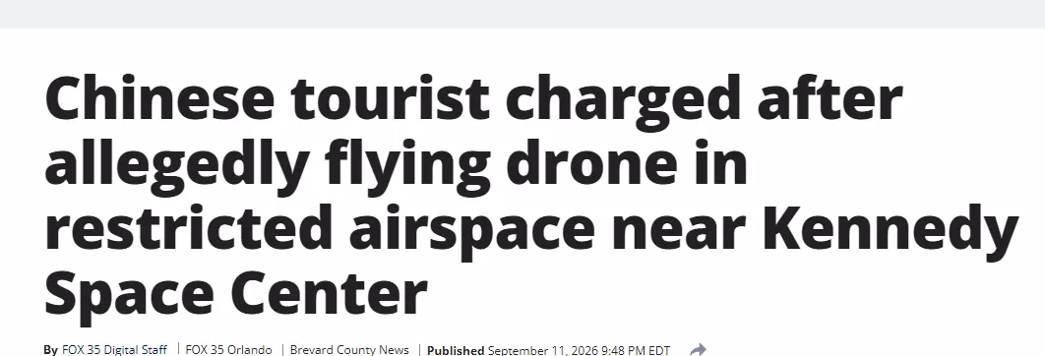Click "September 11, 2026" date text

[x=542, y=350]
